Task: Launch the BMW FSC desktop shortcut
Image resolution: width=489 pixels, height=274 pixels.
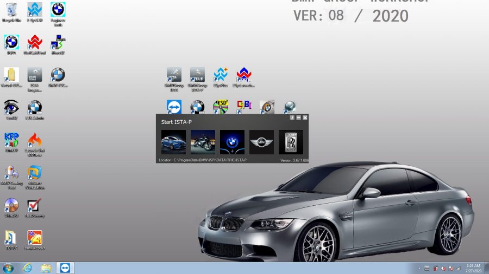Action: tap(58, 77)
